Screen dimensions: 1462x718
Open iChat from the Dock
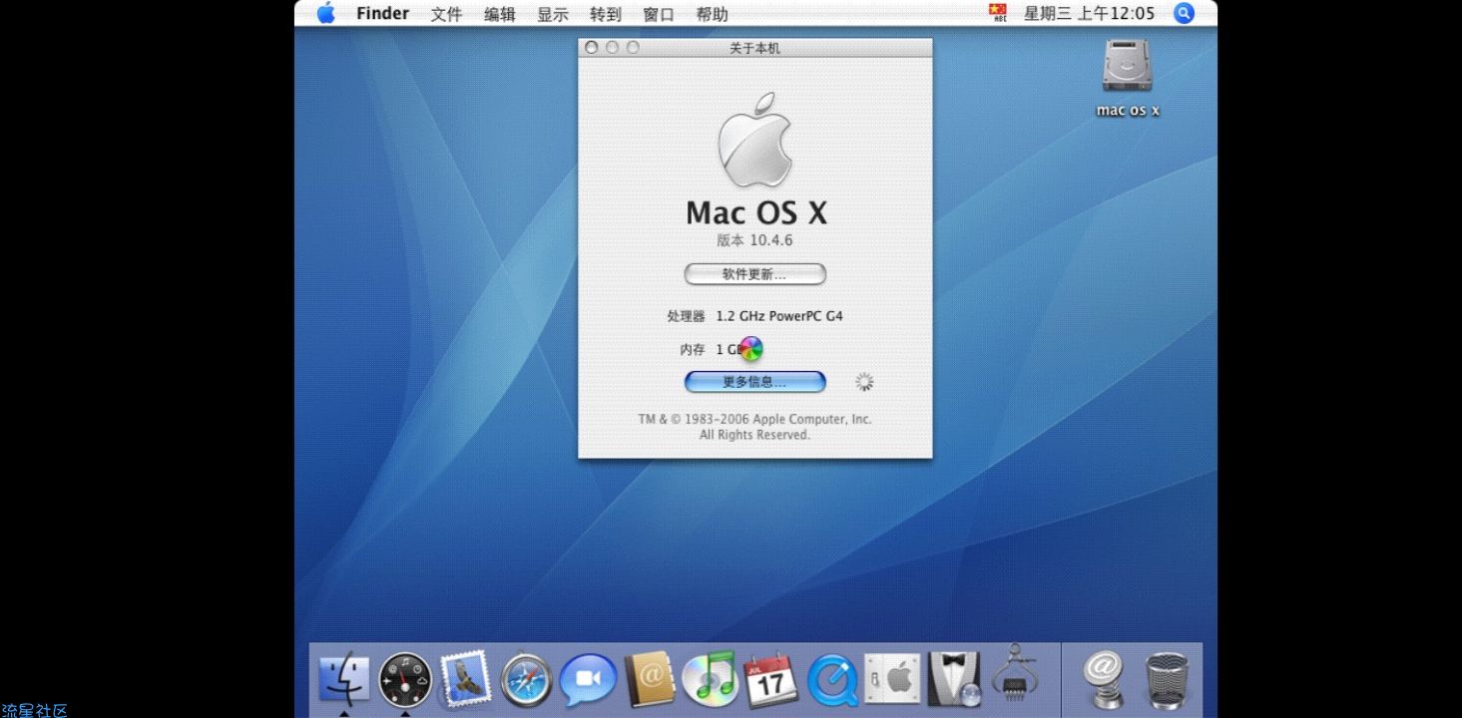point(587,680)
